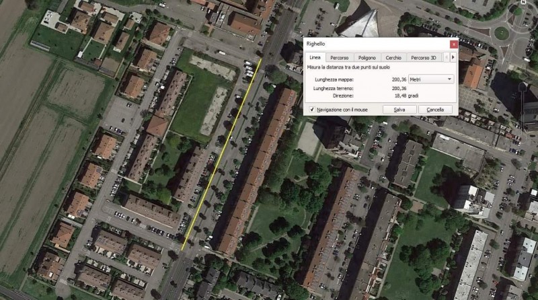Switch to the Percorso tab
Viewport: 538px width, 300px height.
pyautogui.click(x=340, y=58)
